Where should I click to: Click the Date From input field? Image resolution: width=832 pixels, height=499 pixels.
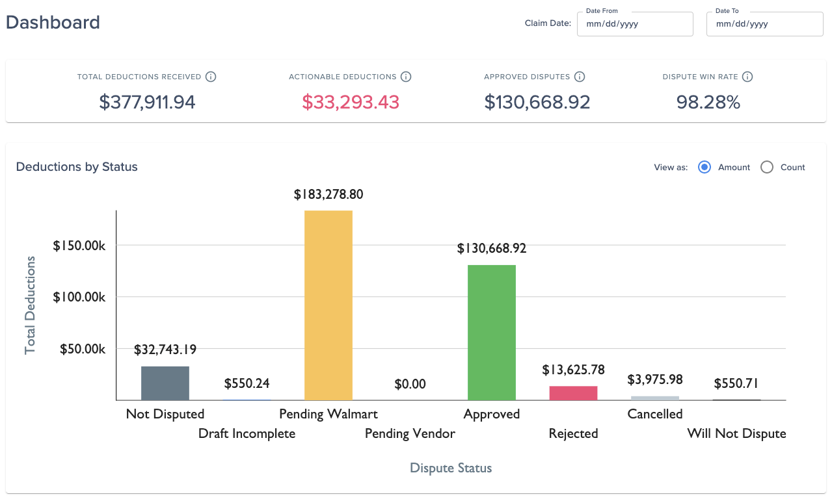[x=635, y=24]
